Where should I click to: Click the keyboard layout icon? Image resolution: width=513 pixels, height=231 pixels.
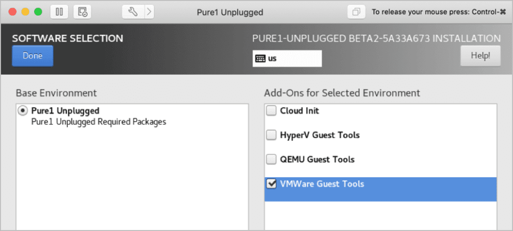[260, 59]
